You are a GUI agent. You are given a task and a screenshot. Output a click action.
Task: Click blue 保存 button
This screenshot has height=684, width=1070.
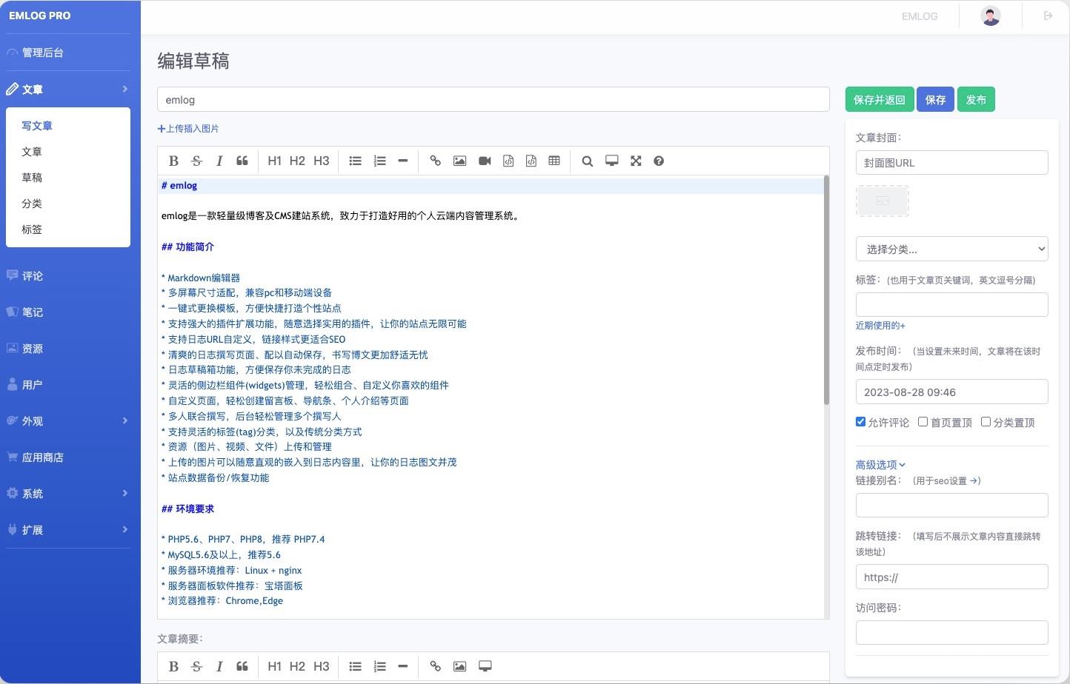coord(935,99)
